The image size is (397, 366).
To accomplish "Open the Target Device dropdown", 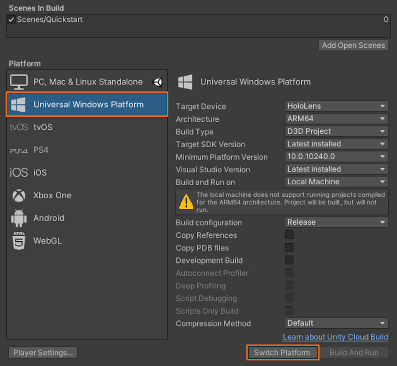I will point(336,106).
